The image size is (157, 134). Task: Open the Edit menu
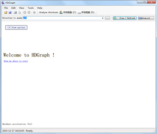(x=13, y=8)
